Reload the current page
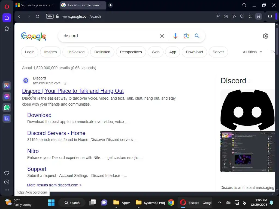 click(38, 16)
